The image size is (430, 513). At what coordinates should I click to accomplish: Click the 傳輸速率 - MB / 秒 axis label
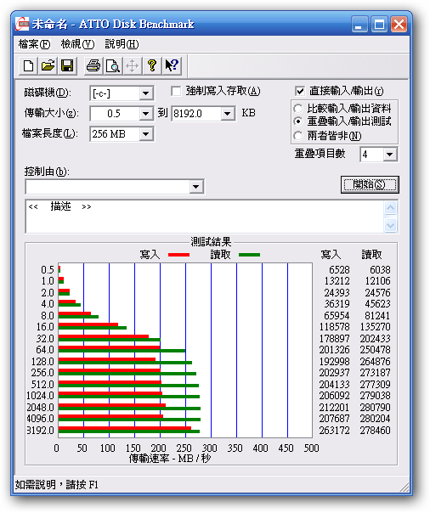tap(170, 459)
